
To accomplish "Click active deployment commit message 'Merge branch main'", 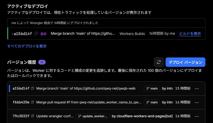I will click(83, 33).
